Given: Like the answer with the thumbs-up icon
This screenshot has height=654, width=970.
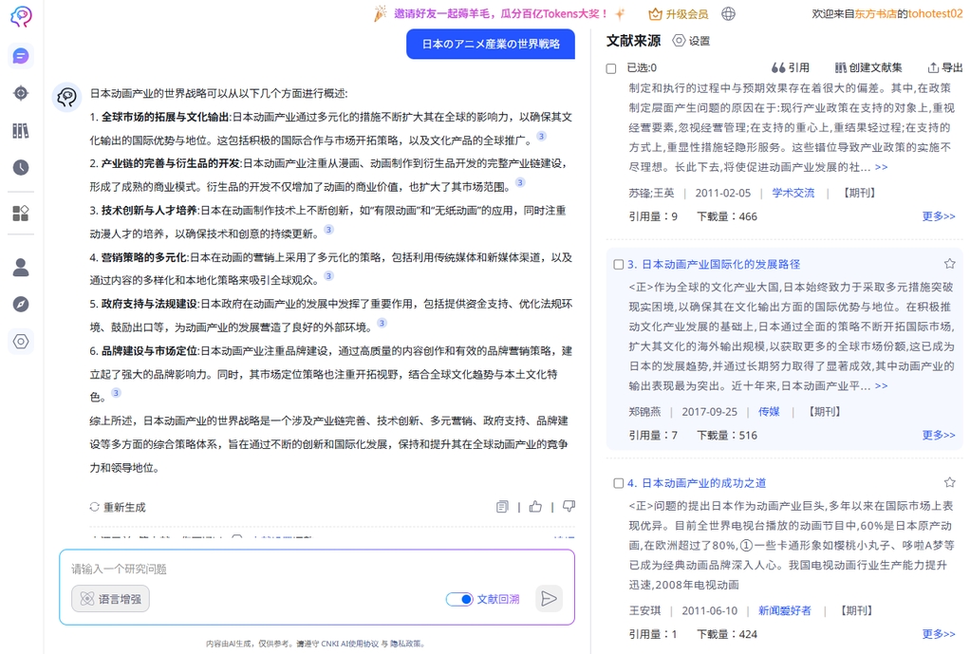Looking at the screenshot, I should (535, 507).
